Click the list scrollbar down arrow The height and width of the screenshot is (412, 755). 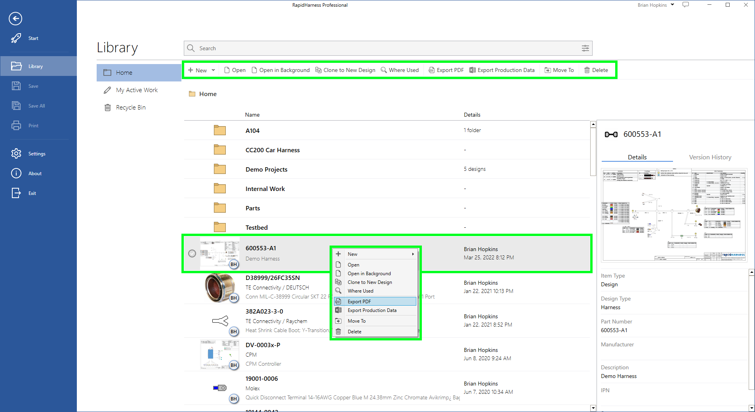coord(593,408)
